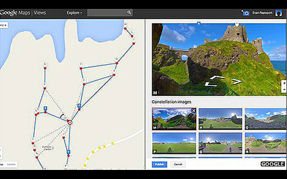
Task: Click the Google Maps Views logo
Action: tap(23, 12)
